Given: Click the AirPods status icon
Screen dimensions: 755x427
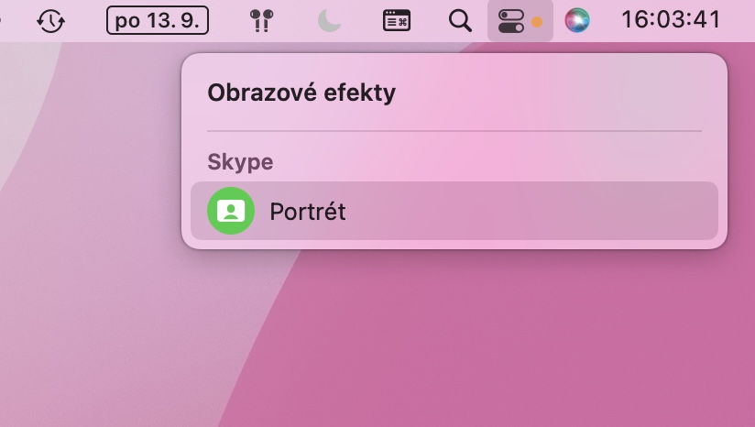Looking at the screenshot, I should point(263,20).
